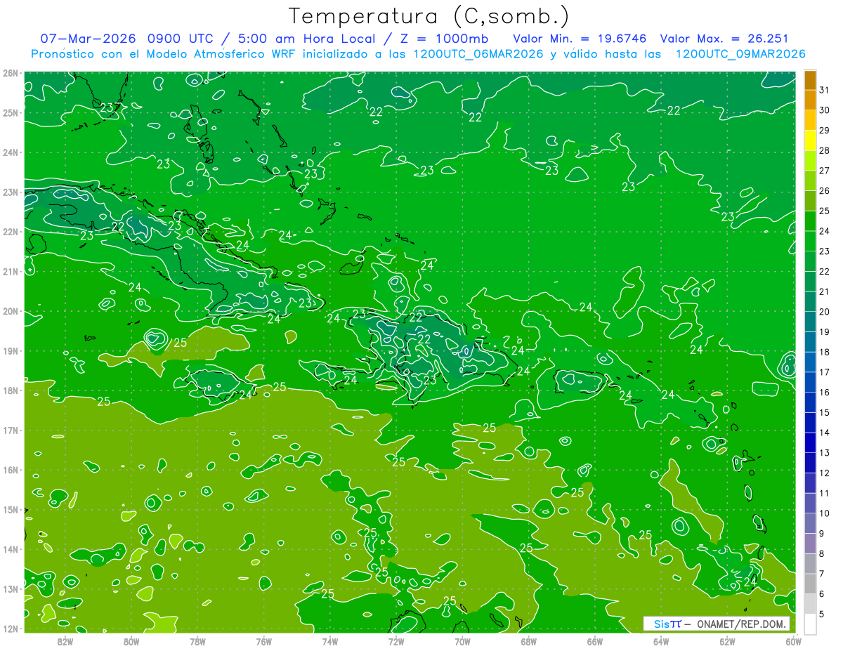Screen dimensions: 843x651
Task: Click legend scale label '5'
Action: 822,614
